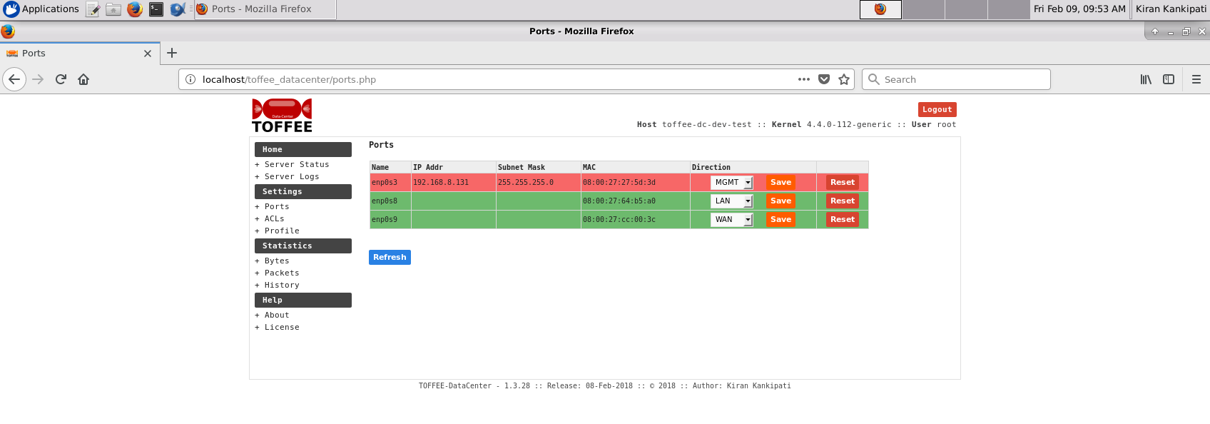Select MAC 08:00:27:cc:00:3c cell
The height and width of the screenshot is (424, 1210).
coord(636,219)
